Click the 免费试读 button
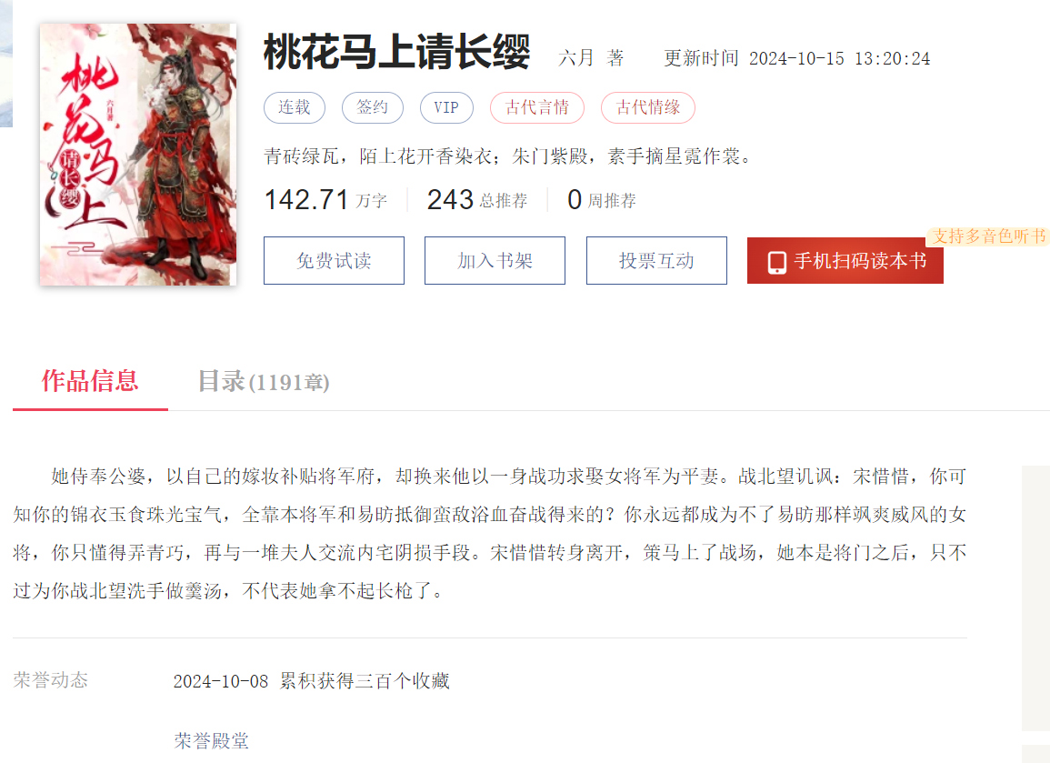Viewport: 1050px width, 763px height. coord(334,261)
